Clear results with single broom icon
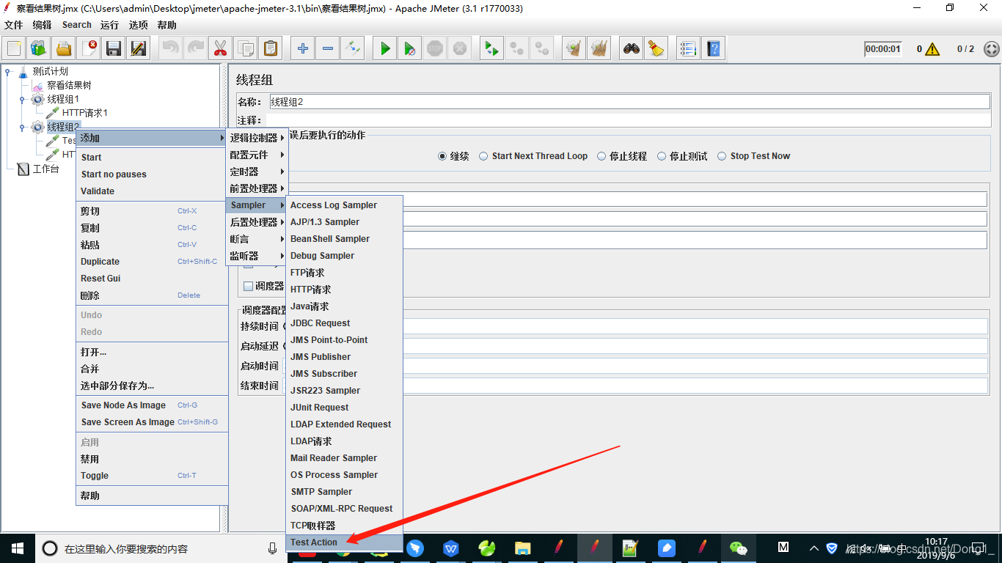The width and height of the screenshot is (1002, 563). click(x=574, y=48)
